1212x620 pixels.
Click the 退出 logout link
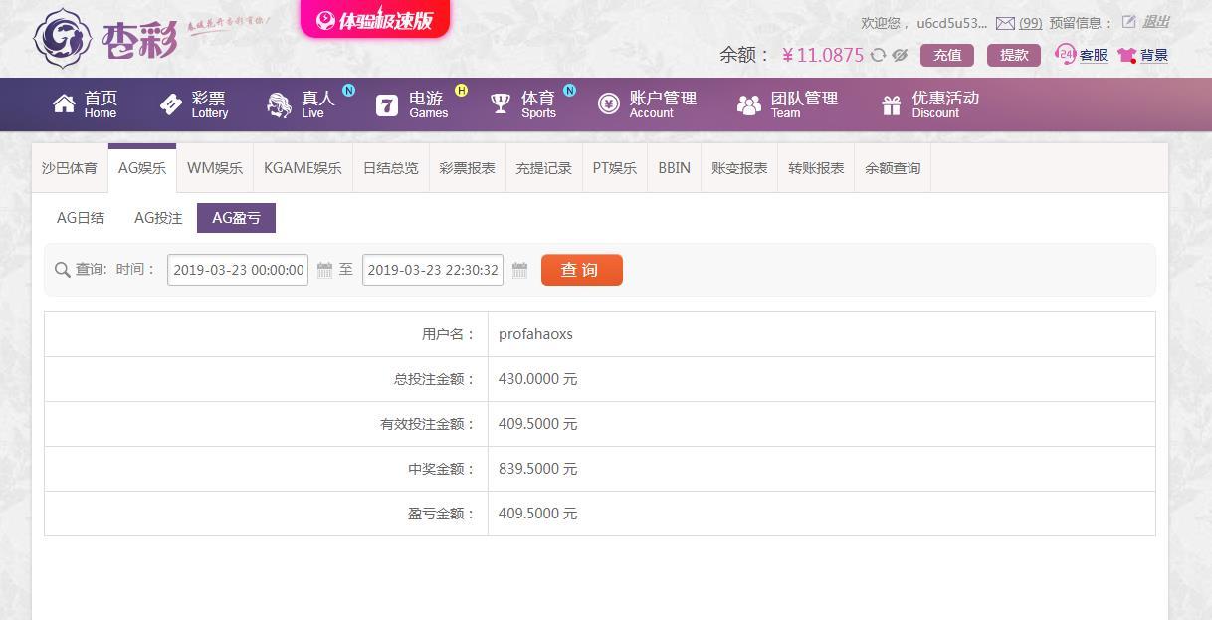pos(1155,22)
